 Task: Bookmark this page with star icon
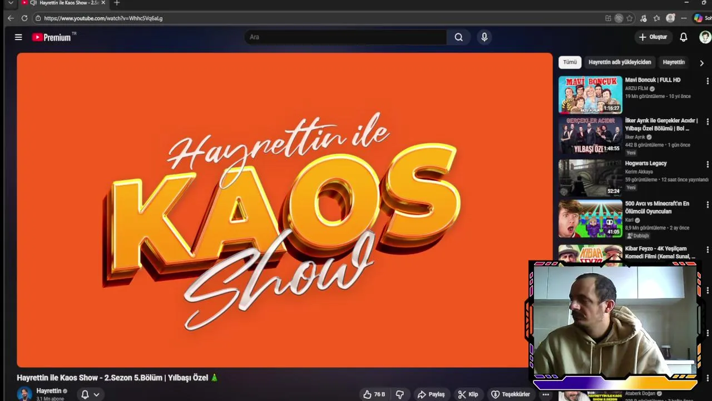point(630,18)
